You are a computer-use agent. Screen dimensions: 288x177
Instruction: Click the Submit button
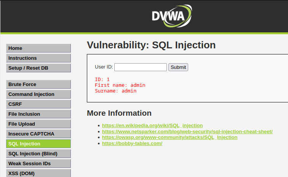pyautogui.click(x=178, y=67)
